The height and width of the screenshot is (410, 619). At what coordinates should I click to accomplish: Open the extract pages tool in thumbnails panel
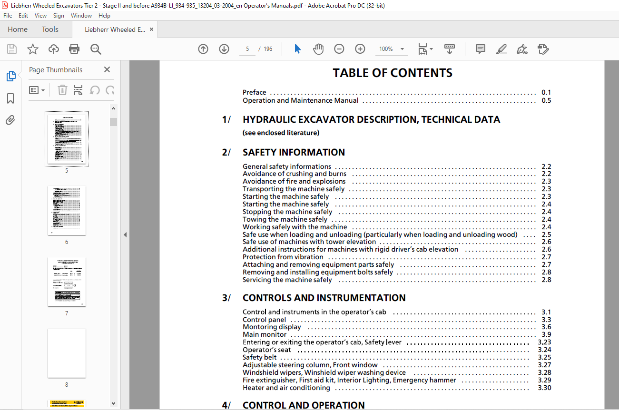coord(79,90)
